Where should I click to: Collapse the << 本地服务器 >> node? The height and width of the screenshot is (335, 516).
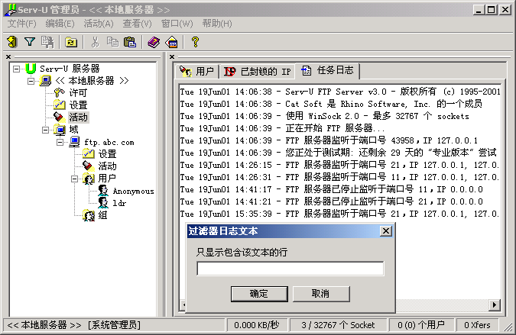click(x=31, y=81)
